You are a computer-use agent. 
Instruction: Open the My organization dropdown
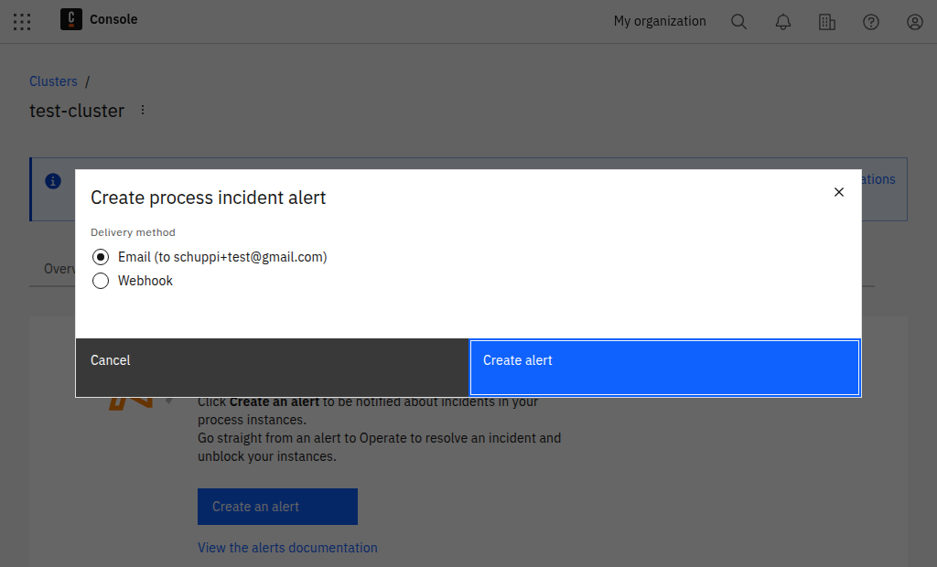coord(659,21)
